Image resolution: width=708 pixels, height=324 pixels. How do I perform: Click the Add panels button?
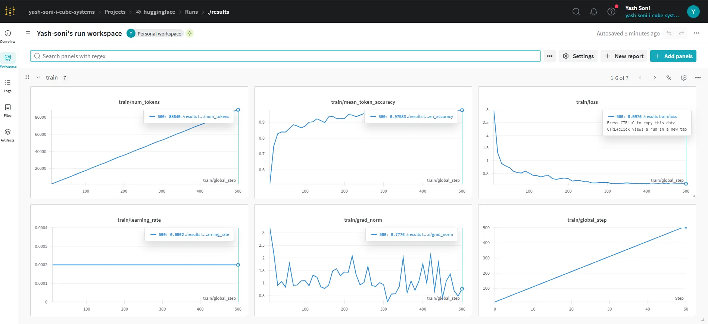click(673, 56)
